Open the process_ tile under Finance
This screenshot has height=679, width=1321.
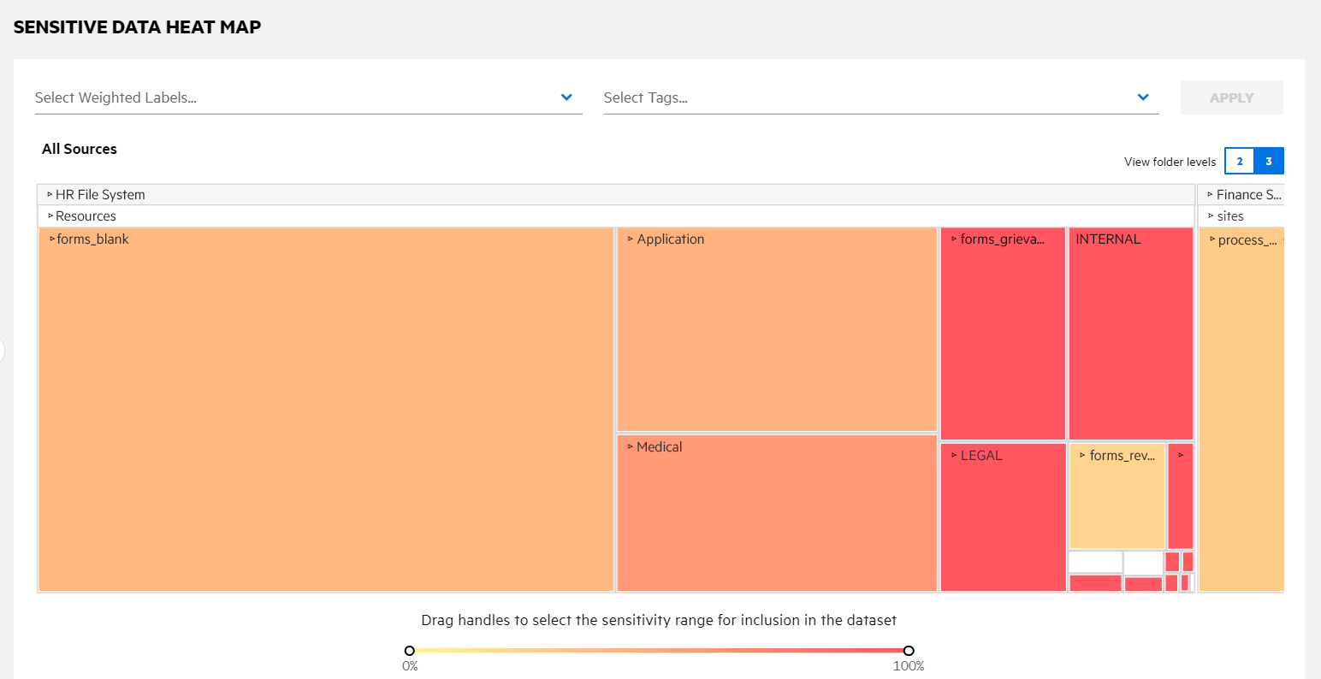point(1241,410)
